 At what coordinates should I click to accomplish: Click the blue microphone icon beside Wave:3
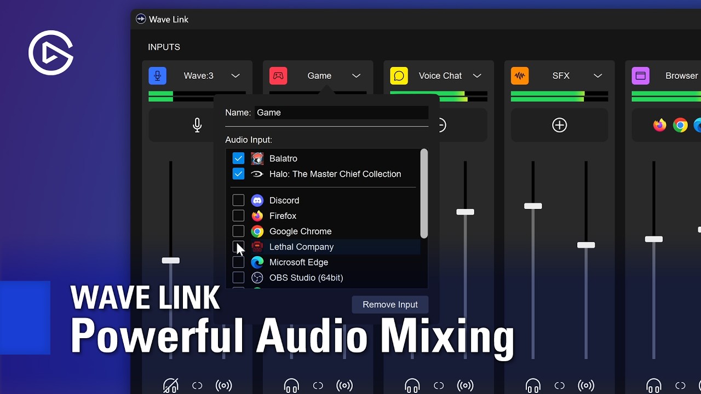click(157, 76)
